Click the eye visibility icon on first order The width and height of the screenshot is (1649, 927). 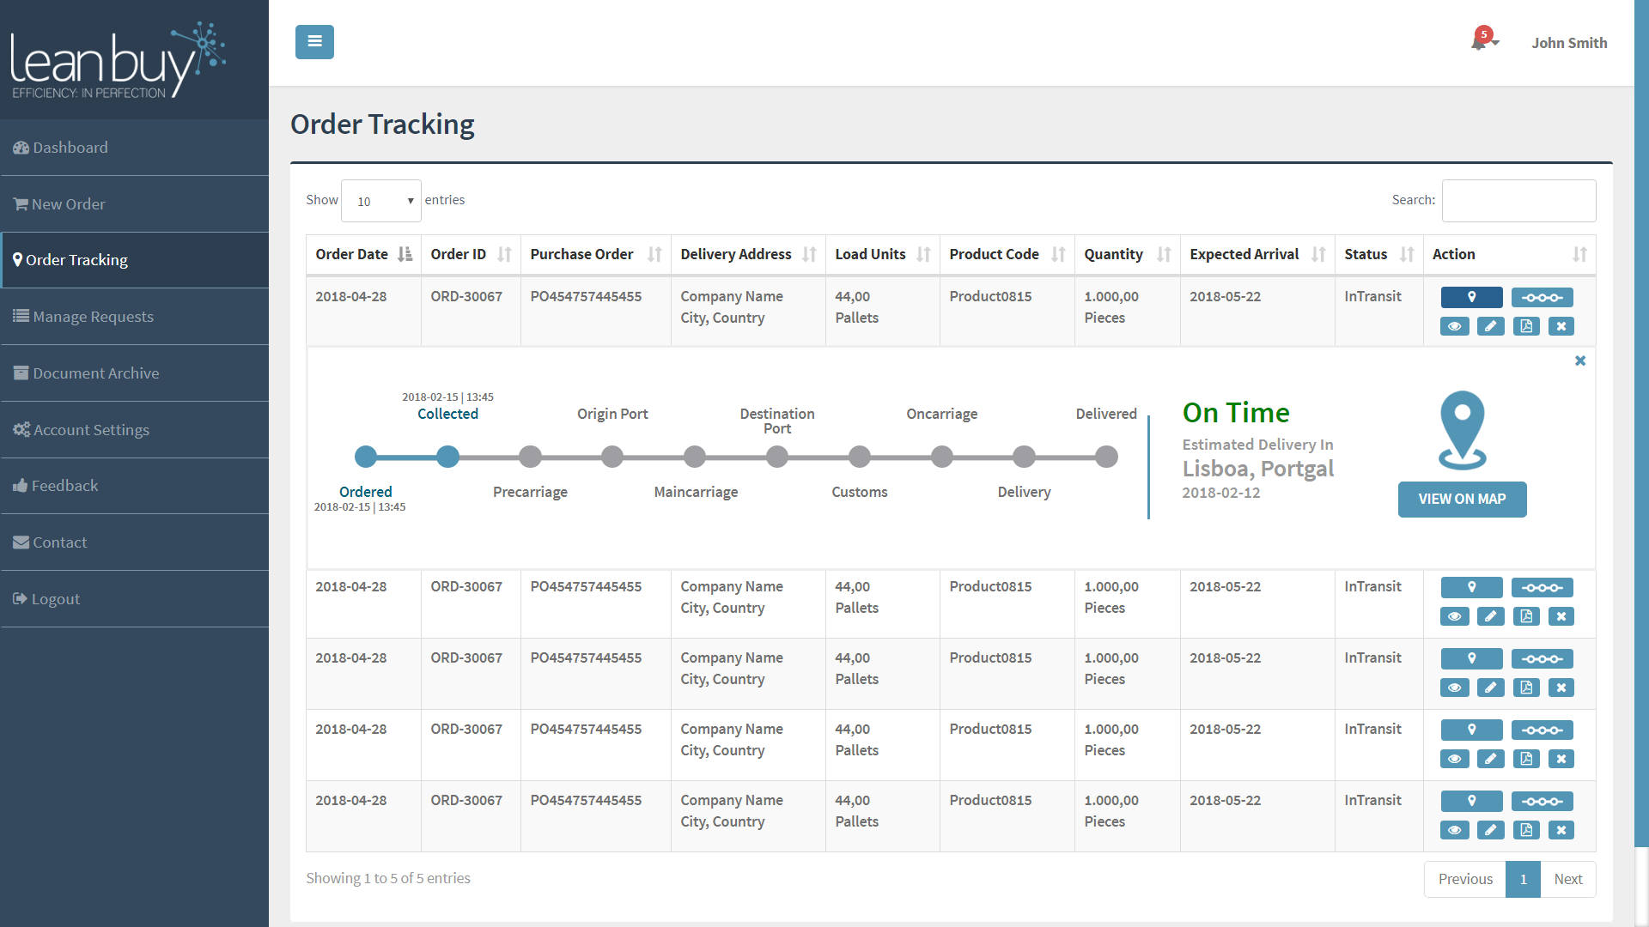(x=1453, y=326)
